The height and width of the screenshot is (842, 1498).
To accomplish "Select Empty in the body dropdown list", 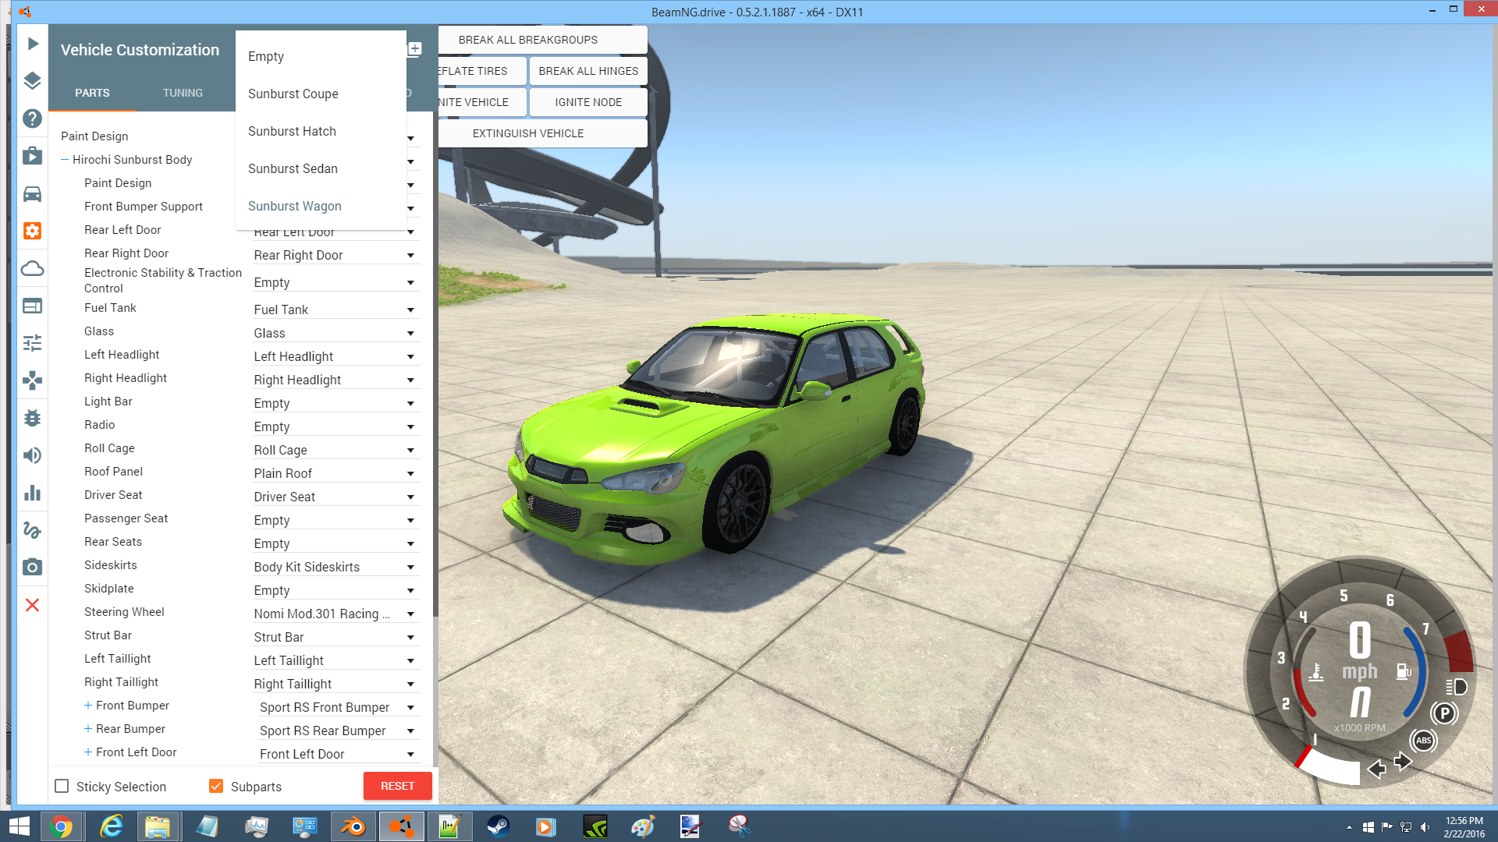I will (x=321, y=56).
